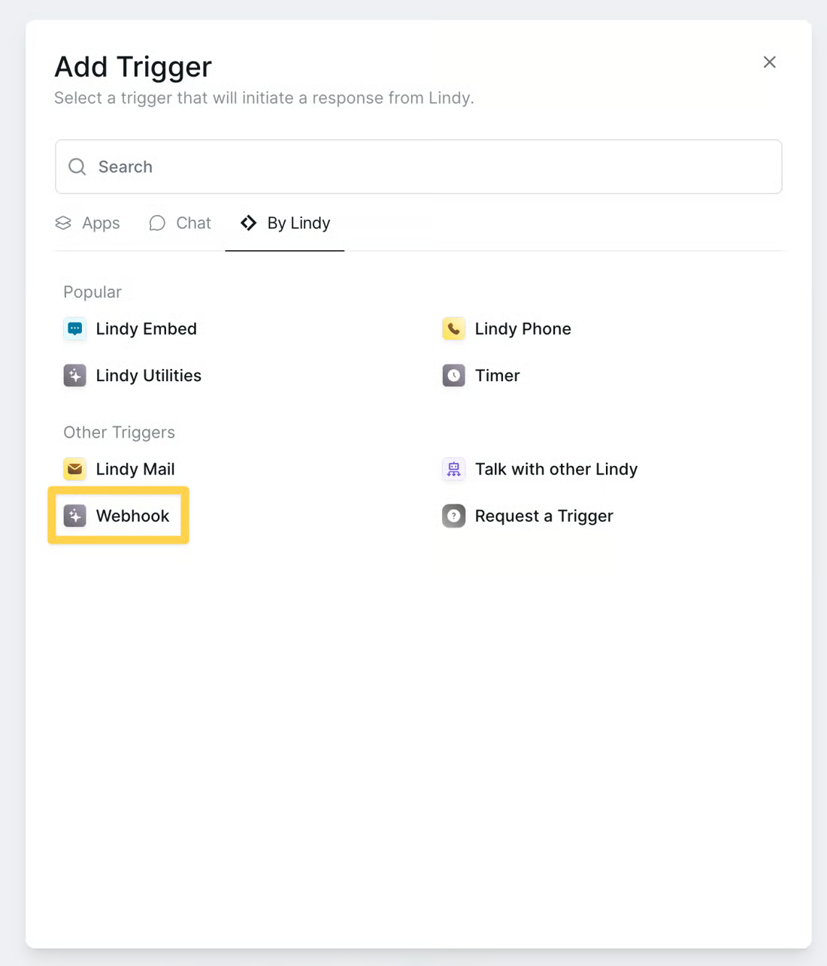Screen dimensions: 827x966
Task: Select the Webhook trigger label
Action: [x=133, y=516]
